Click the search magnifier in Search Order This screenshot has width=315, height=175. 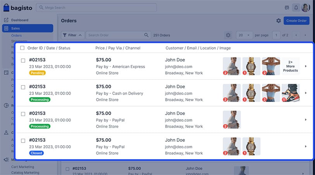point(146,35)
